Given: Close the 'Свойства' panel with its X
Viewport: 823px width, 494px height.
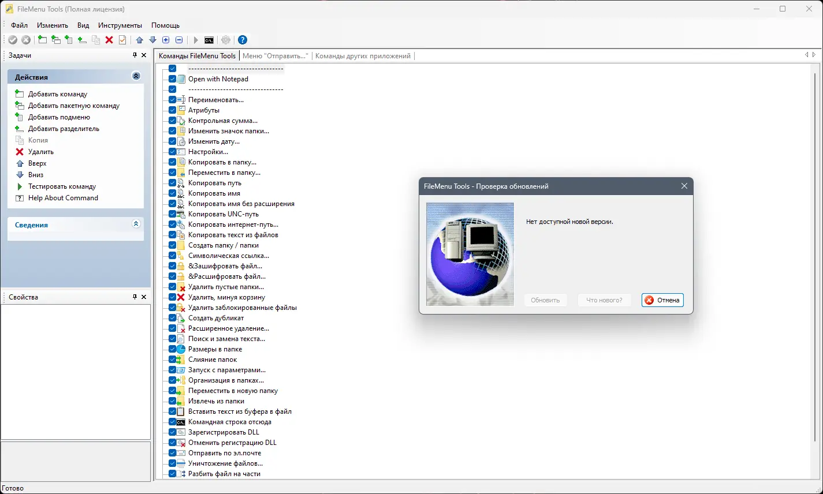Looking at the screenshot, I should point(144,297).
